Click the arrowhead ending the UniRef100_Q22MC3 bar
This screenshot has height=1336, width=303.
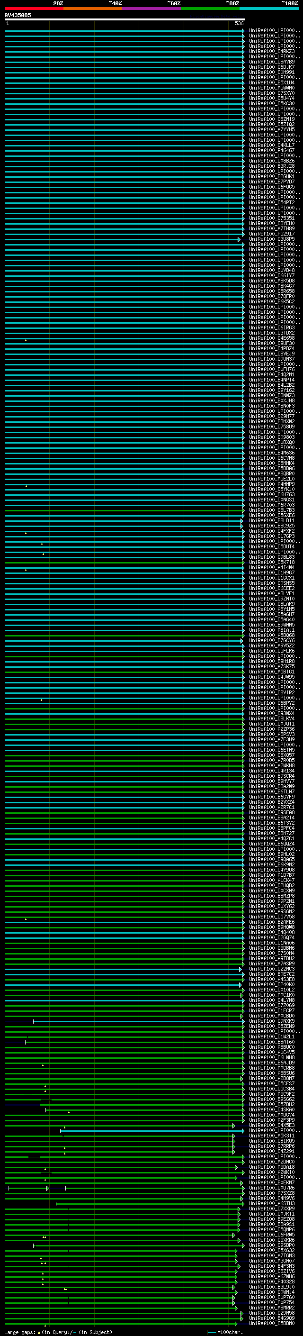coord(241,969)
